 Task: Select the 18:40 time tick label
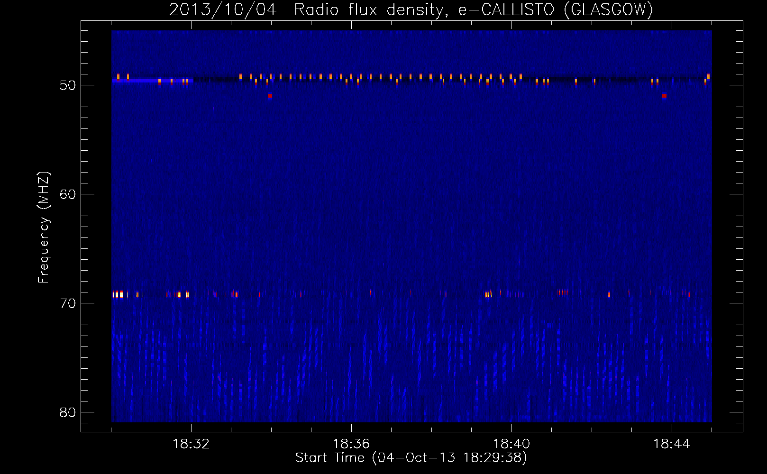[511, 444]
